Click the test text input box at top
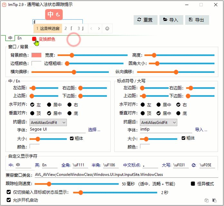This screenshot has height=206, width=224. coord(58,22)
